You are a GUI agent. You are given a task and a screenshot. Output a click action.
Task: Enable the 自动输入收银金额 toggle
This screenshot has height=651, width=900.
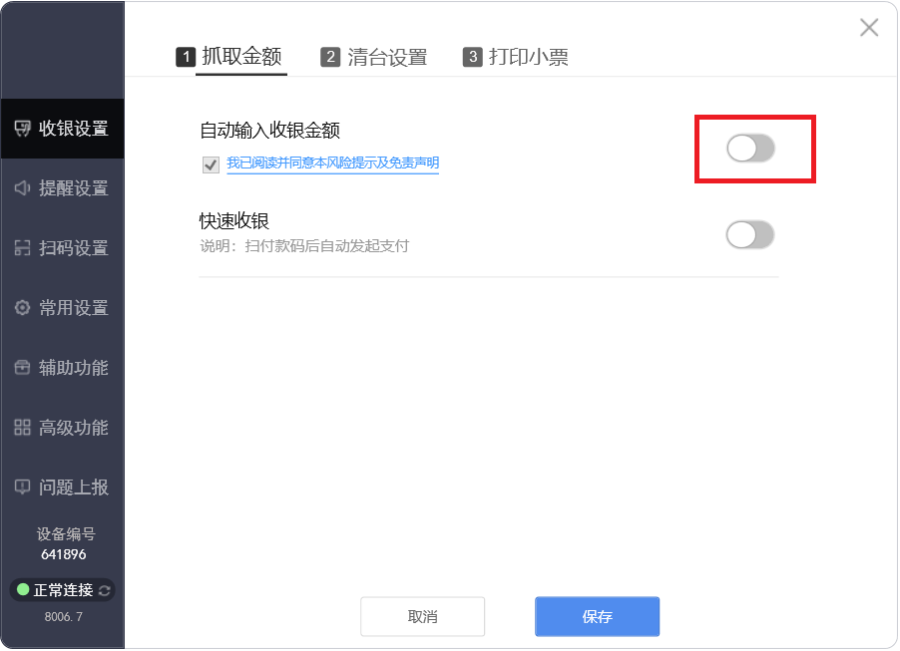coord(750,149)
